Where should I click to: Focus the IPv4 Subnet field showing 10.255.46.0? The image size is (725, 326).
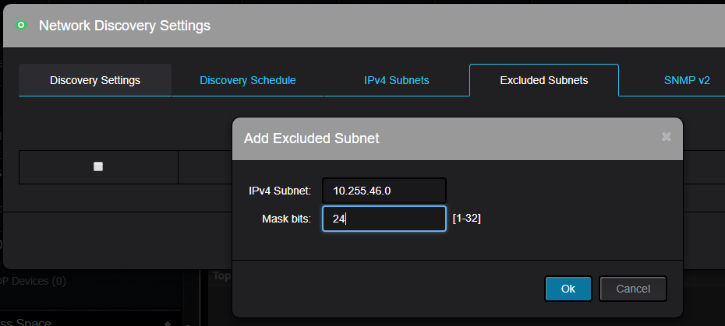click(384, 191)
